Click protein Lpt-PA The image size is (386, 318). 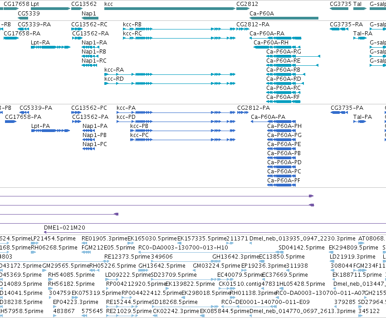[40, 126]
